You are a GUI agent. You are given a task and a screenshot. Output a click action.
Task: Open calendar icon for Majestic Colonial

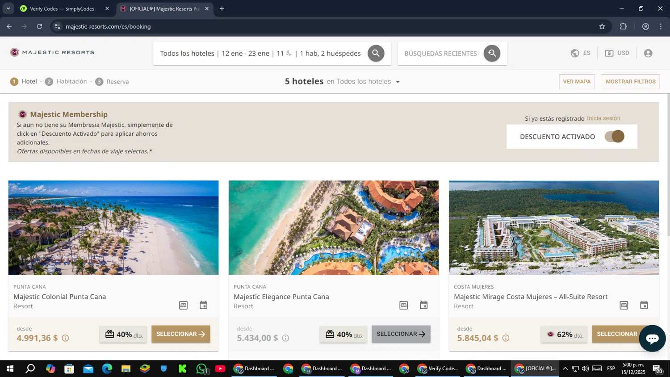coord(203,305)
